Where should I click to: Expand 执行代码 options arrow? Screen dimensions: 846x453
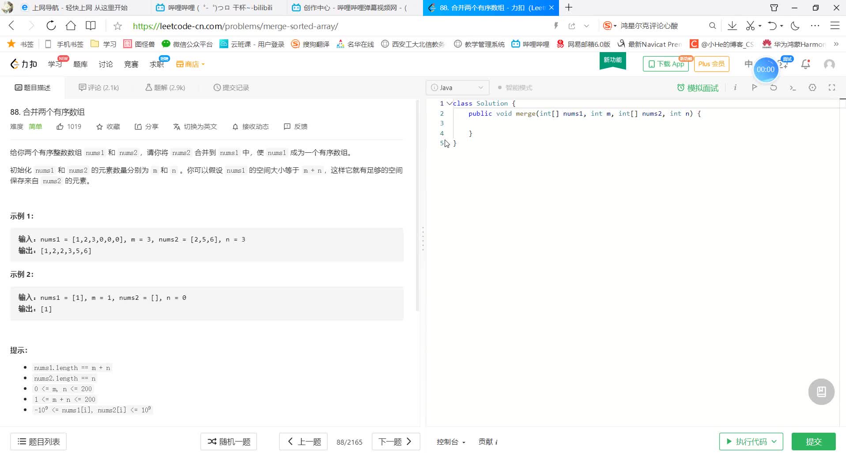click(x=774, y=442)
